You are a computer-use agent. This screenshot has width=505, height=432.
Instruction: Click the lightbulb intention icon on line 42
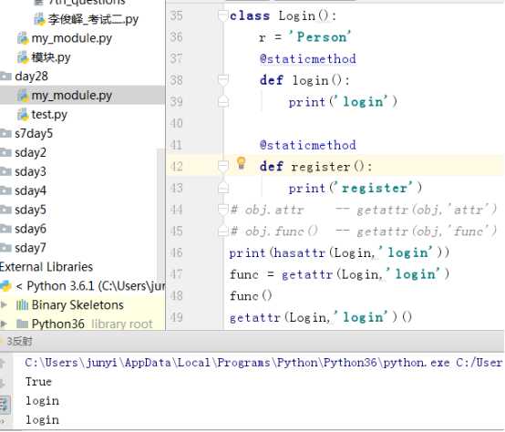pos(242,163)
